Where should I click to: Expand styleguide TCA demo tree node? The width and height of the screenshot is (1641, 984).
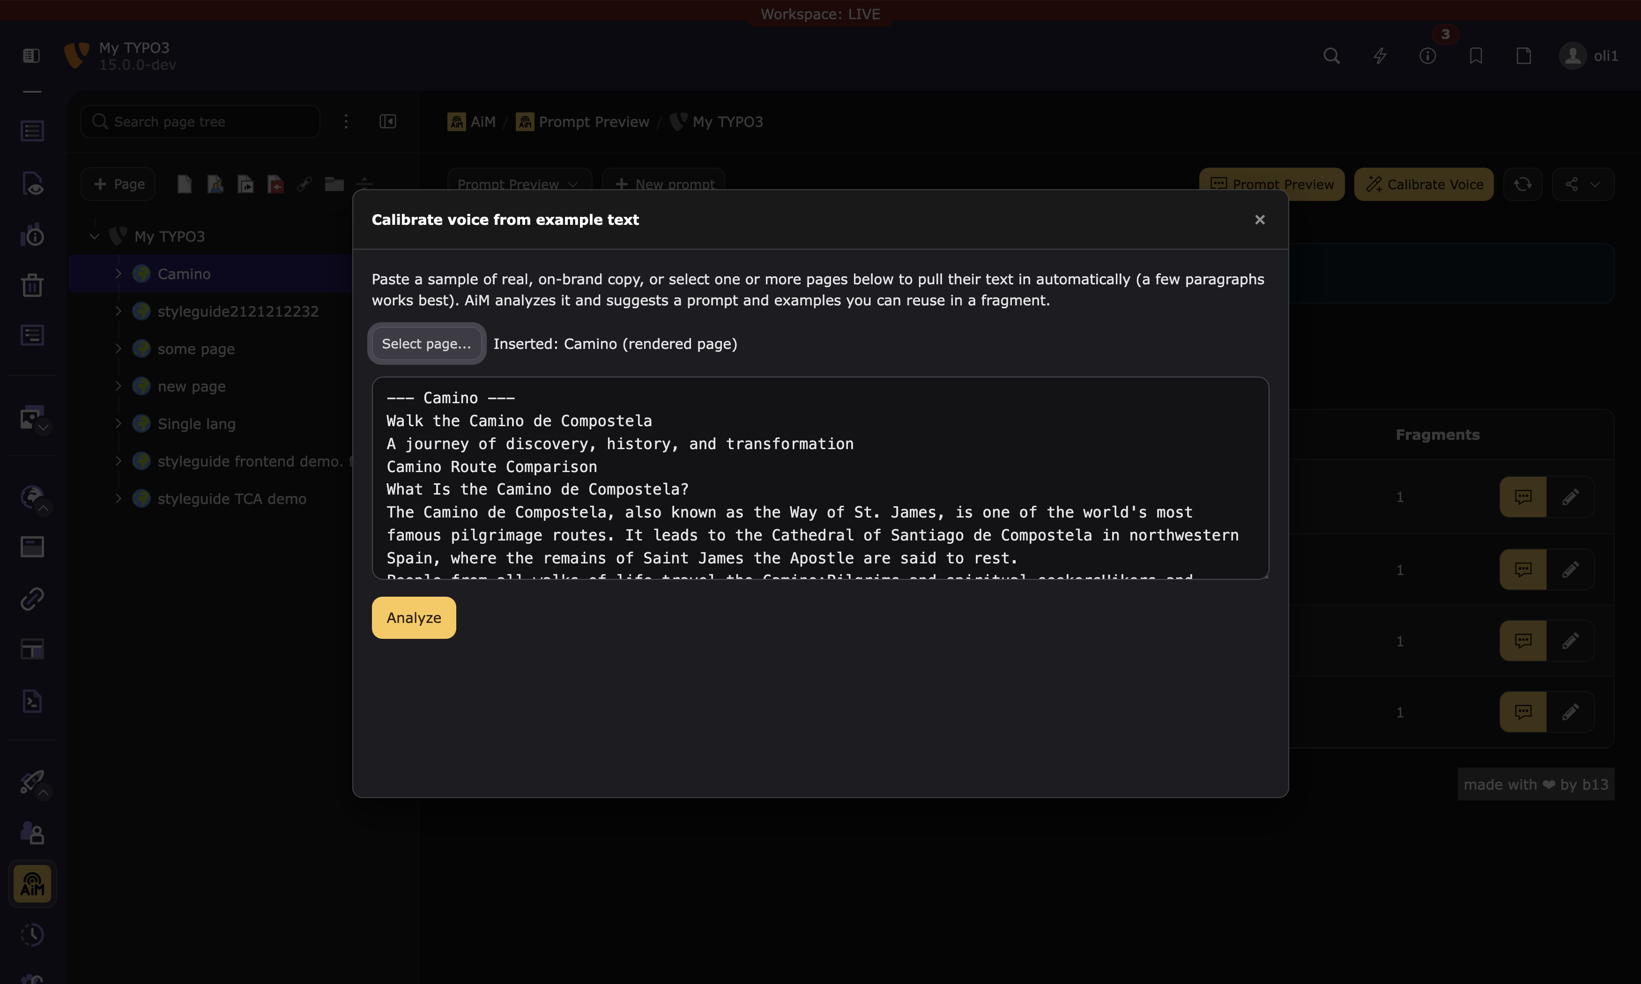tap(118, 498)
